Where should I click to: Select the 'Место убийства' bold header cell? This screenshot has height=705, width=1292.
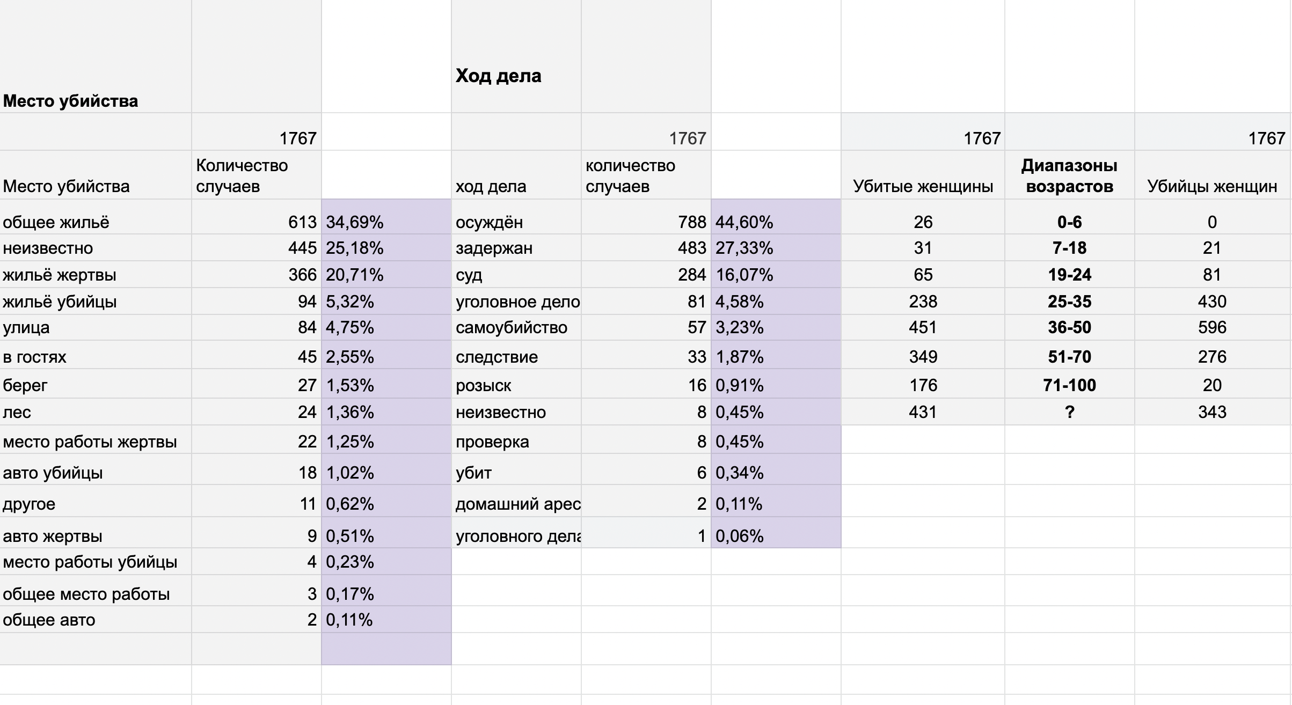point(96,56)
